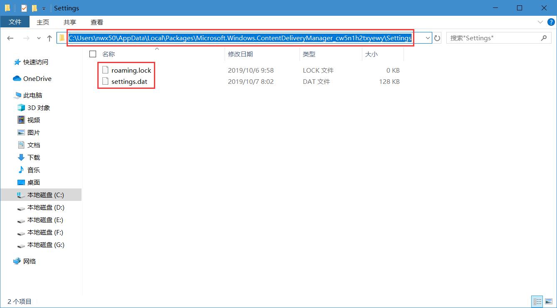Click the Up directory arrow
Screen dimensions: 557x308
coord(50,38)
